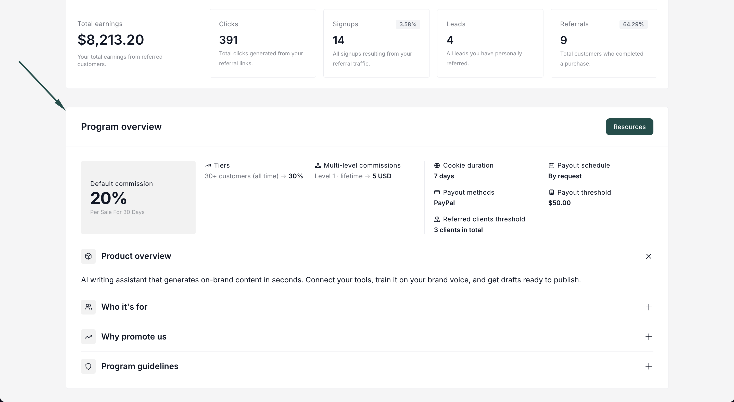Click the Referred clients threshold icon
The height and width of the screenshot is (402, 734).
(x=437, y=219)
